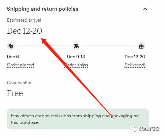Viewport: 164px width, 136px height.
Task: Click the Etsy carbon emissions offset banner
Action: click(x=78, y=119)
